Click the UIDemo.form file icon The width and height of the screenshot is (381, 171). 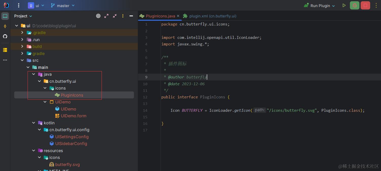point(57,116)
